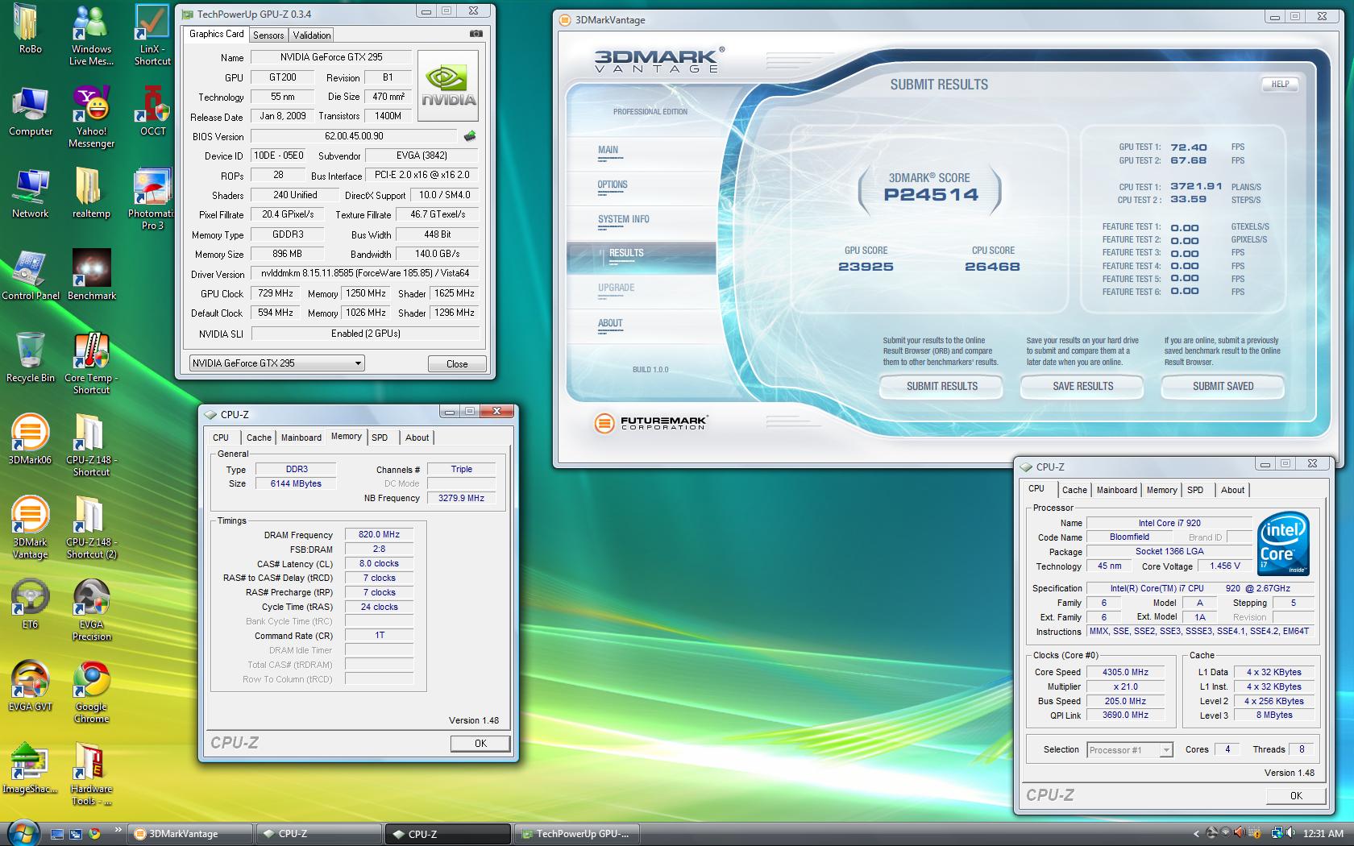The height and width of the screenshot is (846, 1354).
Task: Switch to the 3DMarkVantage taskbar button
Action: pos(191,834)
